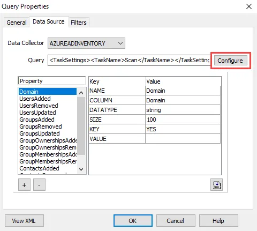
Task: Select Domain in the property list
Action: [48, 92]
